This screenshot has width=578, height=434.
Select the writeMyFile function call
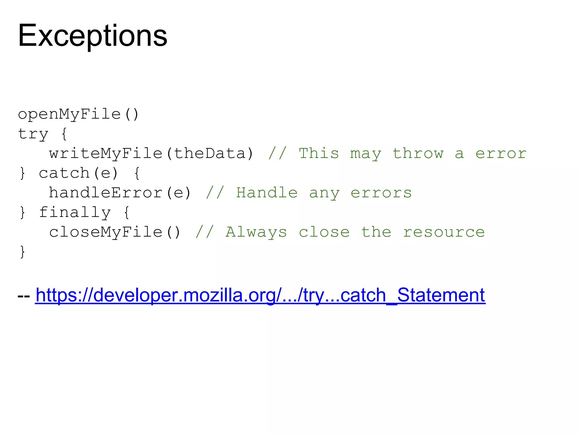(x=151, y=154)
